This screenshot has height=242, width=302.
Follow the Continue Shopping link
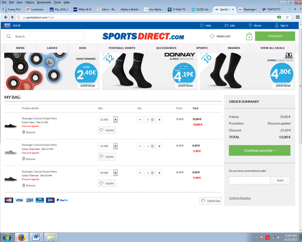click(x=240, y=198)
